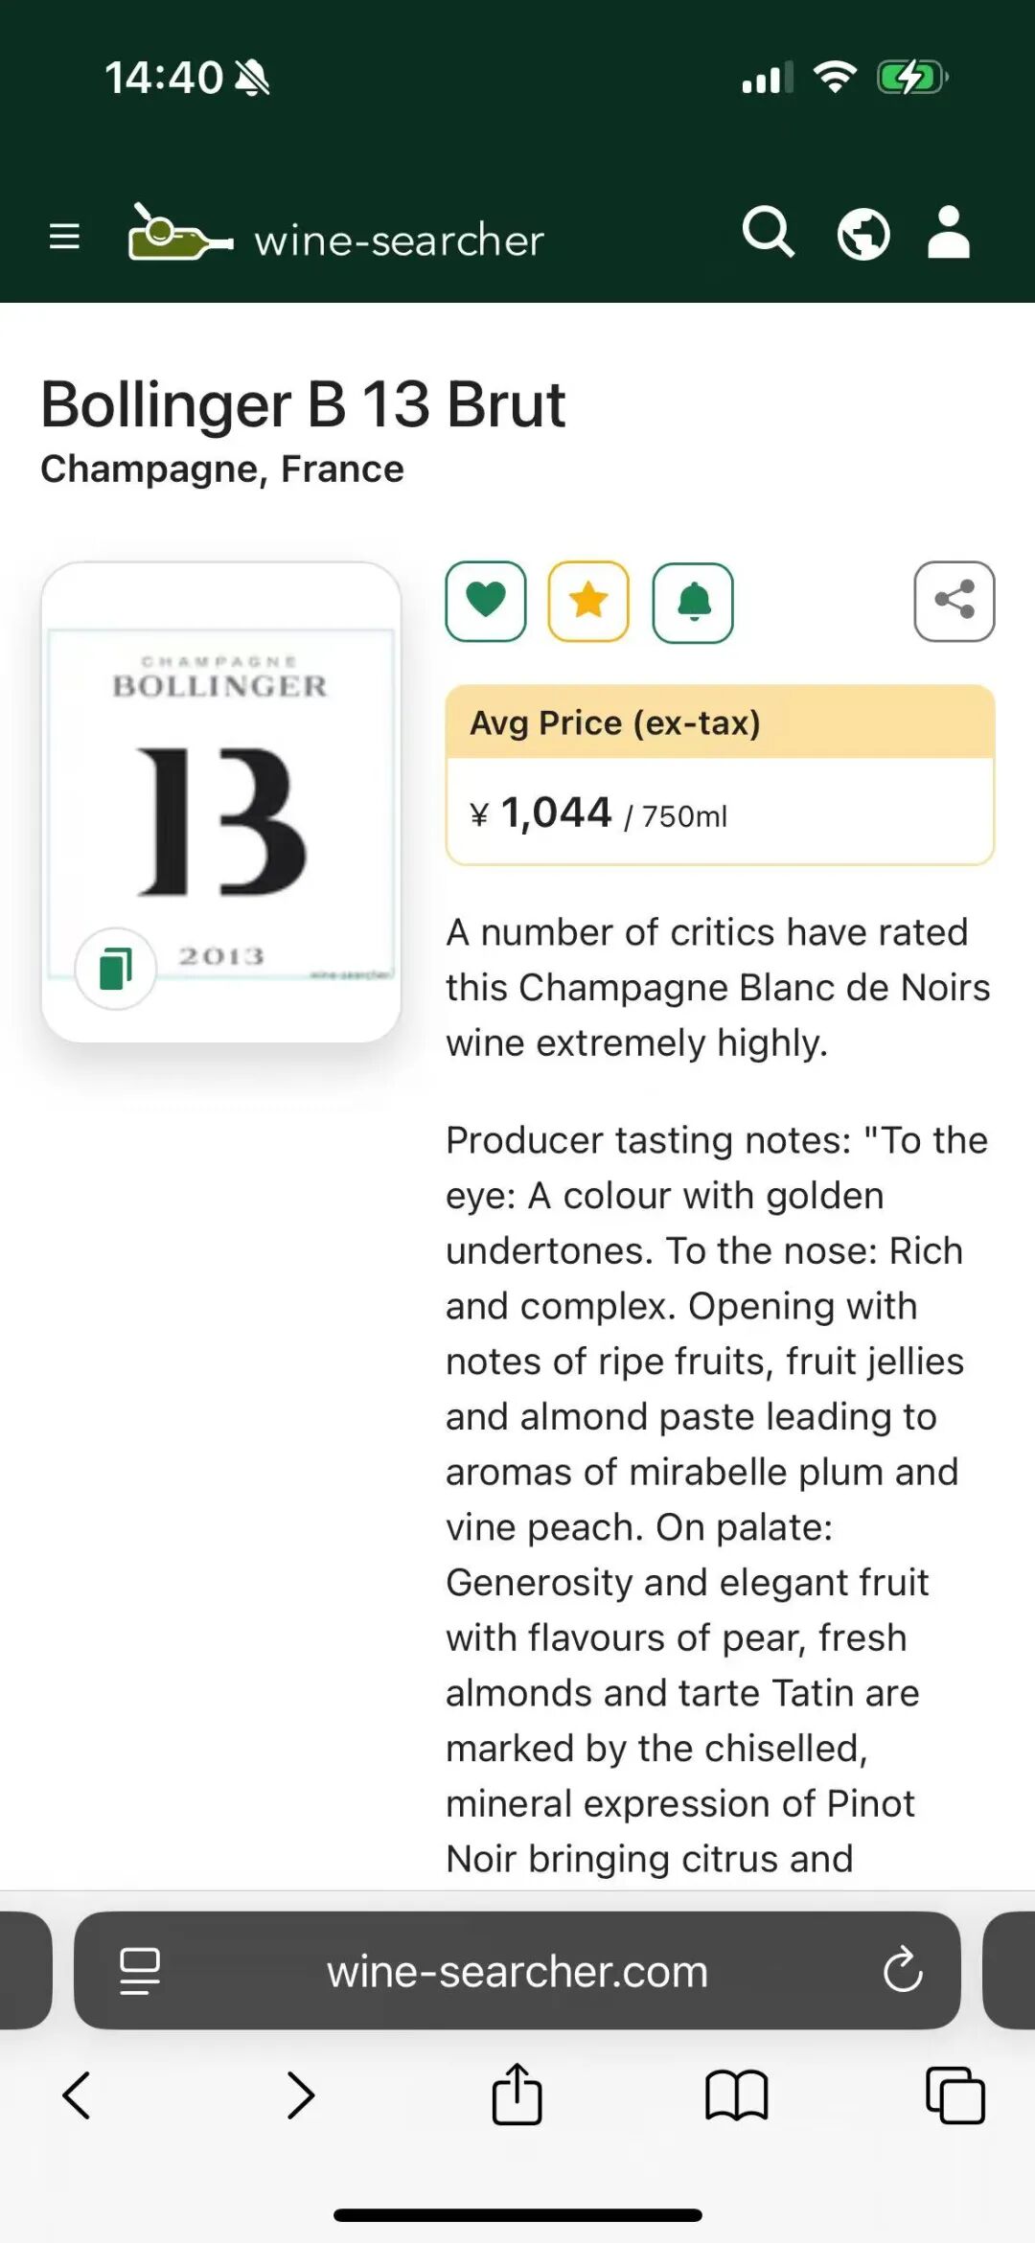Tap the green copy icon on label image
Screen dimensions: 1035x2243
[116, 969]
